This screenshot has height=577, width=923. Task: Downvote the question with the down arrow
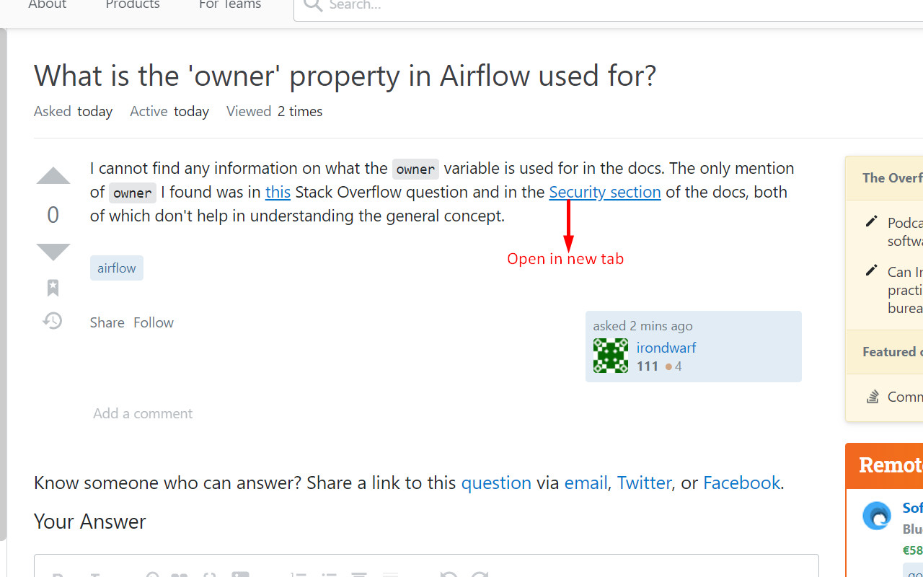[53, 252]
